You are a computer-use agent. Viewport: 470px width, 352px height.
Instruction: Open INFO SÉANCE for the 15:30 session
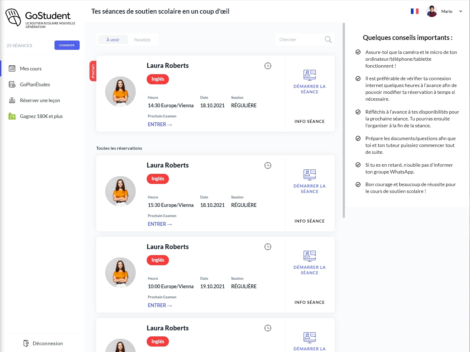point(310,221)
